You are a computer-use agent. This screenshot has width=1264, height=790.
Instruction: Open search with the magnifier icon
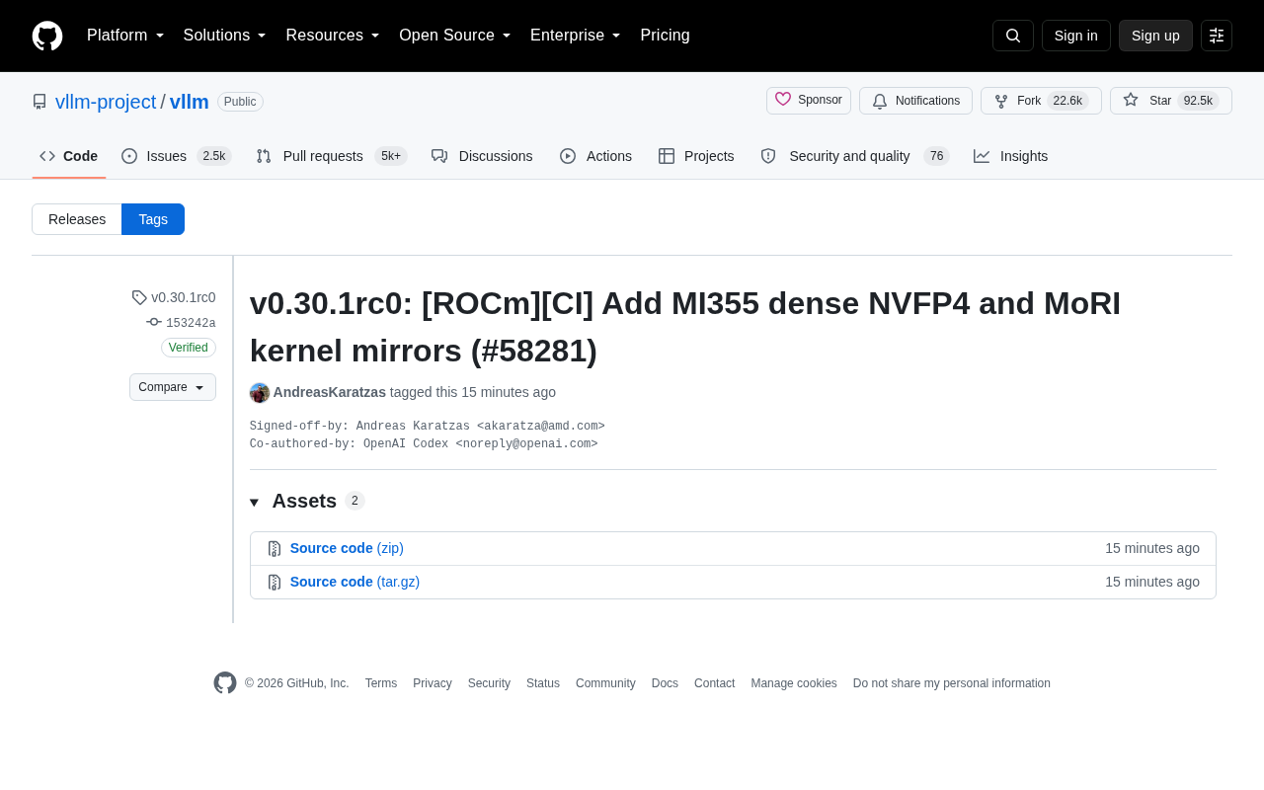1013,36
